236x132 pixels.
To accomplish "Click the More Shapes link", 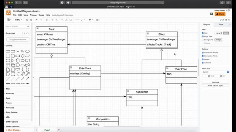I will pyautogui.click(x=13, y=130).
